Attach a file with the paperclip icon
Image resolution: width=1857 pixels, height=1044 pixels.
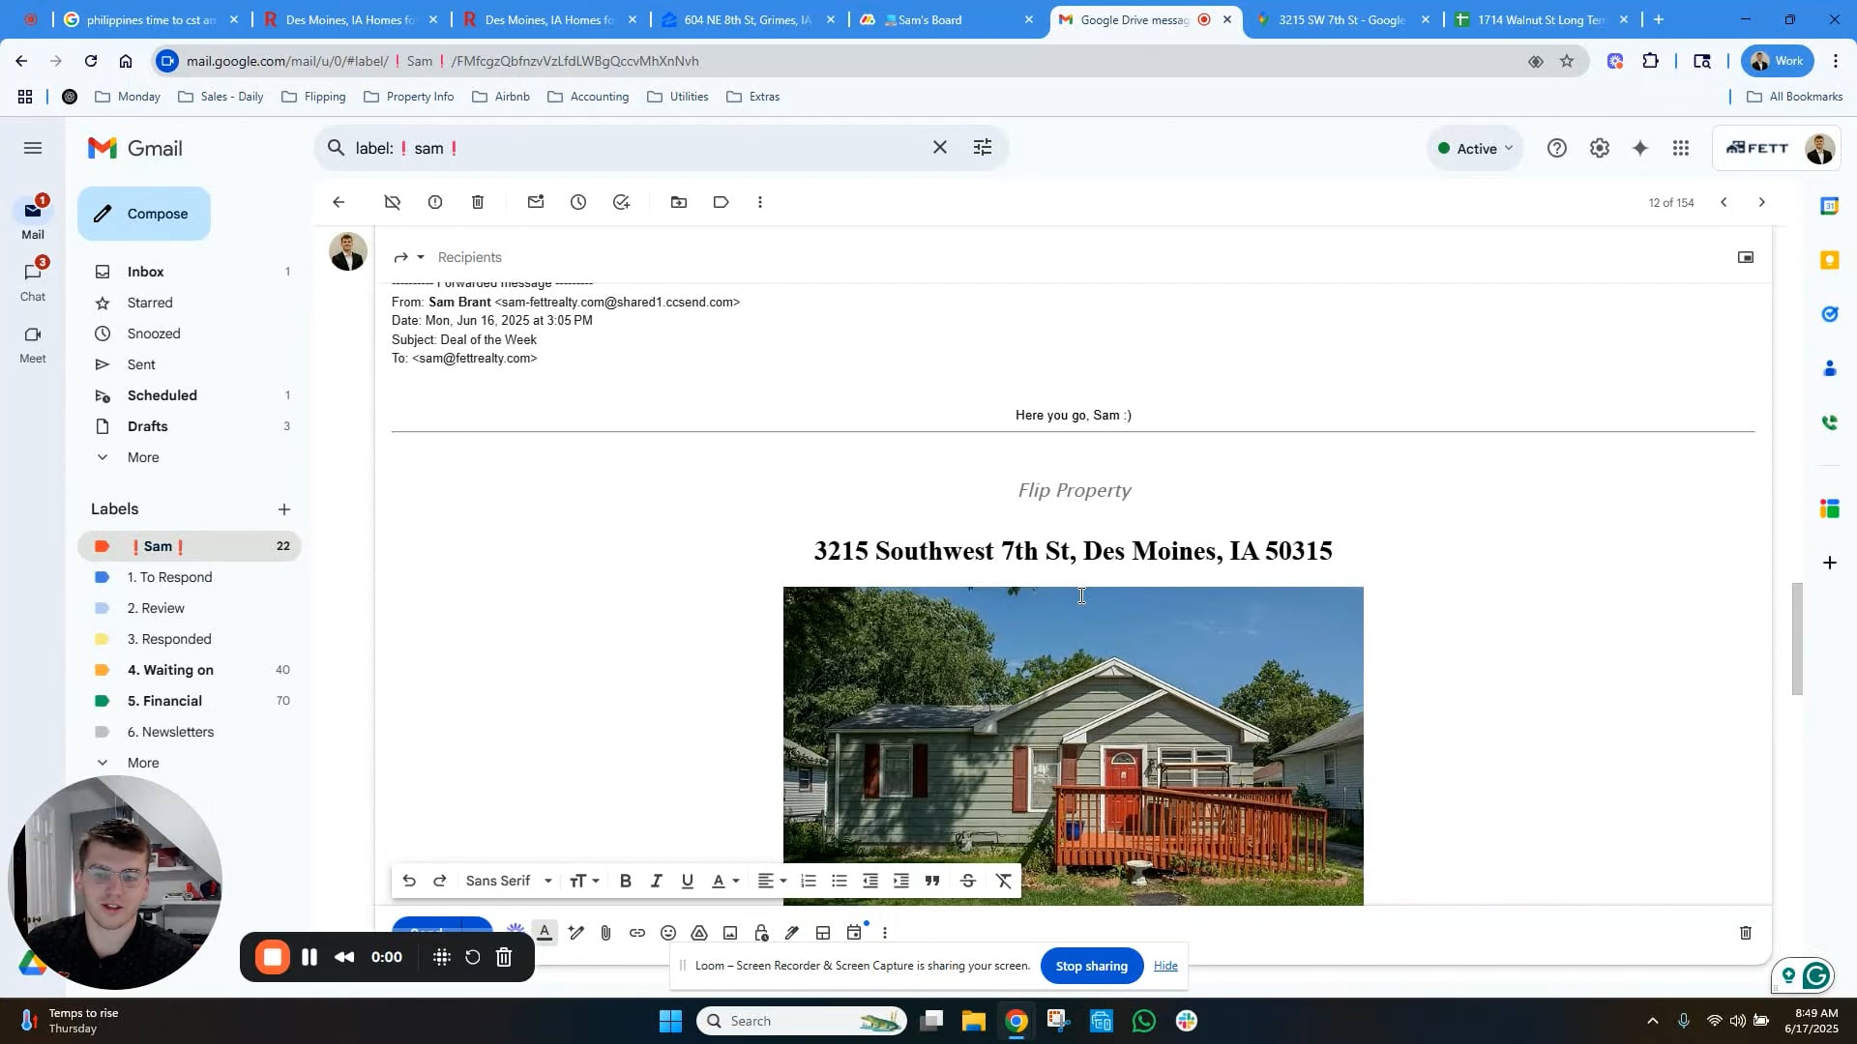click(605, 933)
